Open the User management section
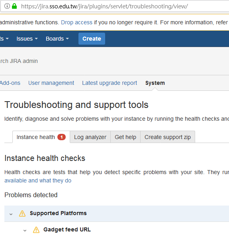Viewport: 229px width, 239px height. point(51,83)
